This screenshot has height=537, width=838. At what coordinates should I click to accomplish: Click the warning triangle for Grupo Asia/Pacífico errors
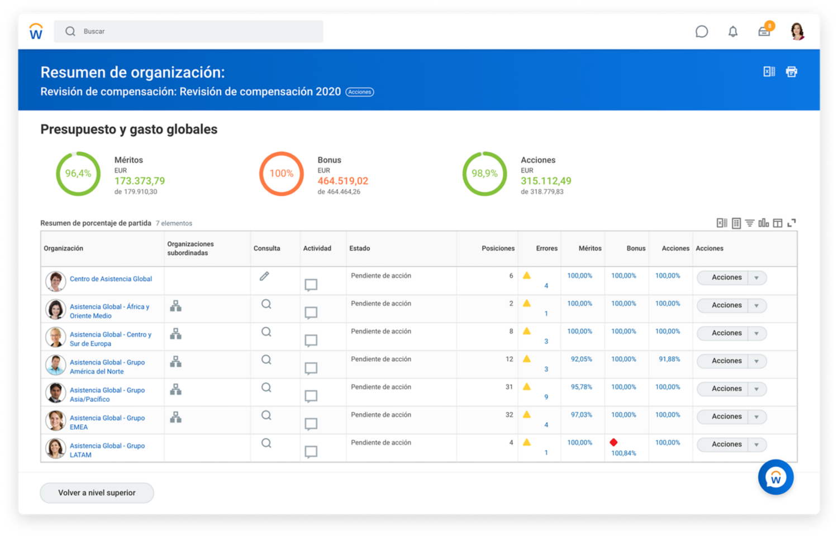pos(526,386)
